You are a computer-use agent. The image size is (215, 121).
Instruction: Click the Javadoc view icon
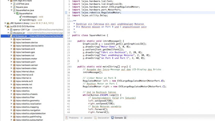[x=82, y=118]
